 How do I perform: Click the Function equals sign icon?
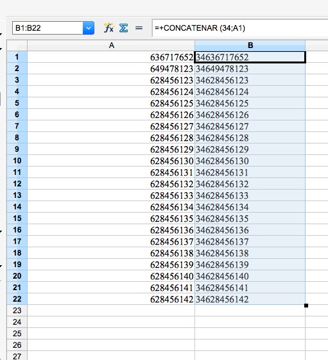139,28
